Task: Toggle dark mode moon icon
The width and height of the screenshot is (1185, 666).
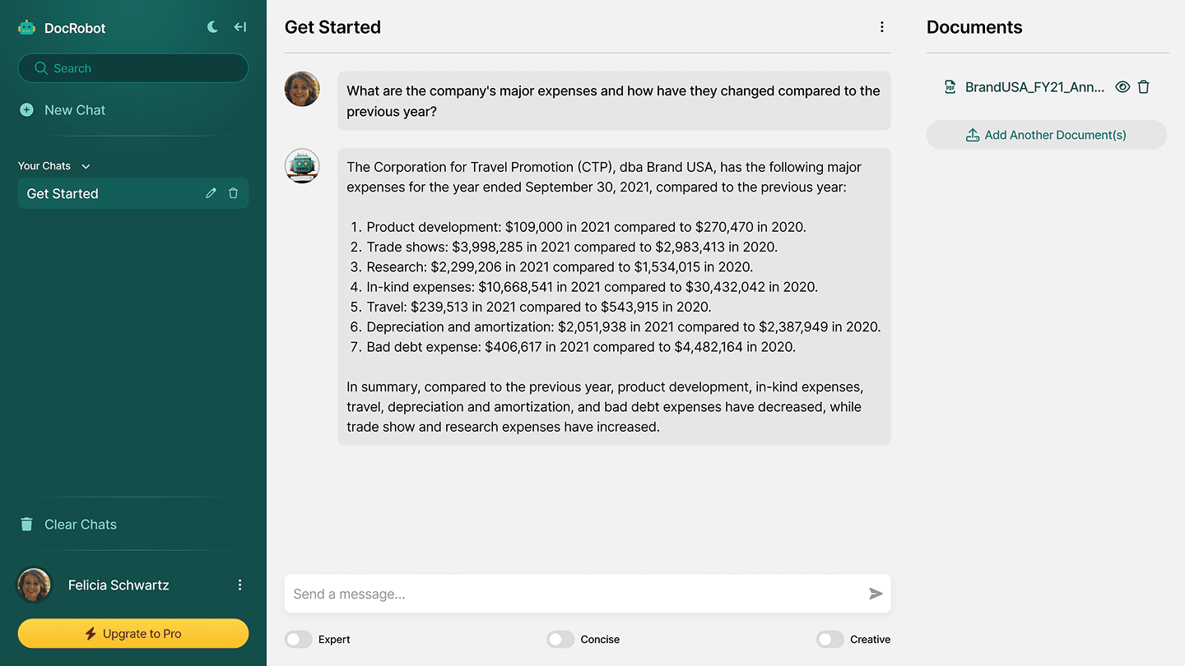Action: click(x=212, y=27)
